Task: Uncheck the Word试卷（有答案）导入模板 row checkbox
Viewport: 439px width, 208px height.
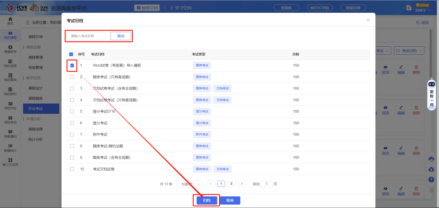Action: click(x=72, y=65)
